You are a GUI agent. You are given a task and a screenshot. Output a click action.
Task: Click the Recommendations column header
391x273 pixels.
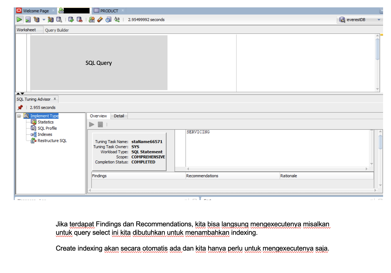232,176
